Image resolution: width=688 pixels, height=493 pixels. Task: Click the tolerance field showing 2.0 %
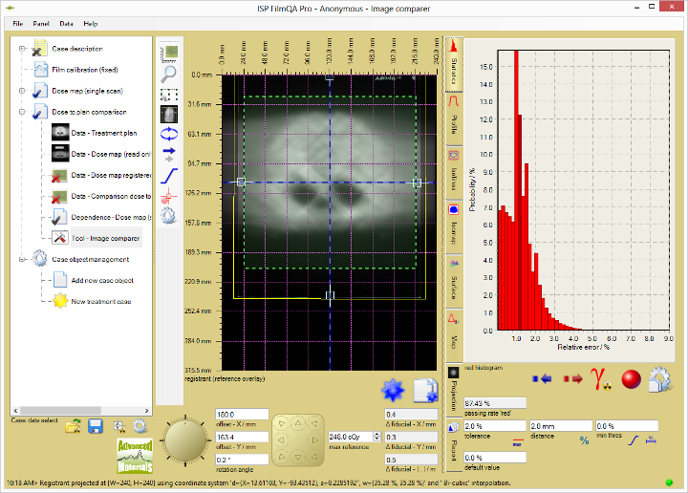coord(495,426)
